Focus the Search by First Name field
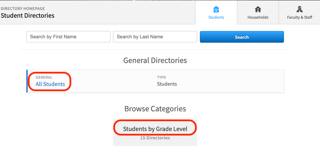320x149 pixels. (x=68, y=37)
